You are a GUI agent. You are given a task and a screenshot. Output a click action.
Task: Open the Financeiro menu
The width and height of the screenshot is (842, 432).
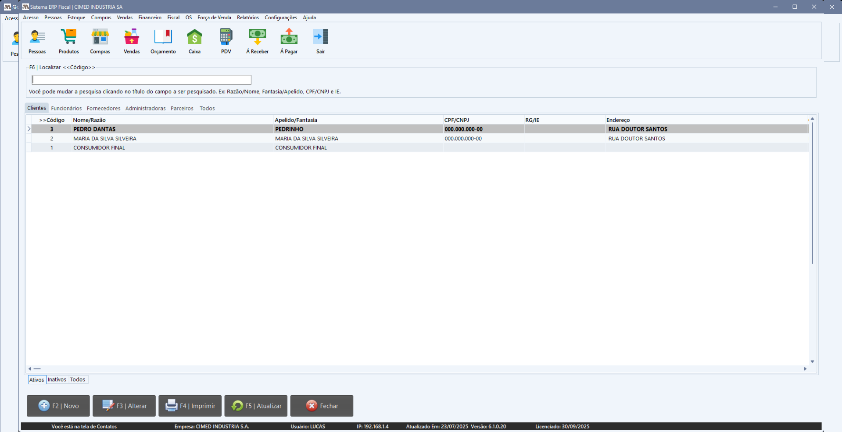coord(150,18)
